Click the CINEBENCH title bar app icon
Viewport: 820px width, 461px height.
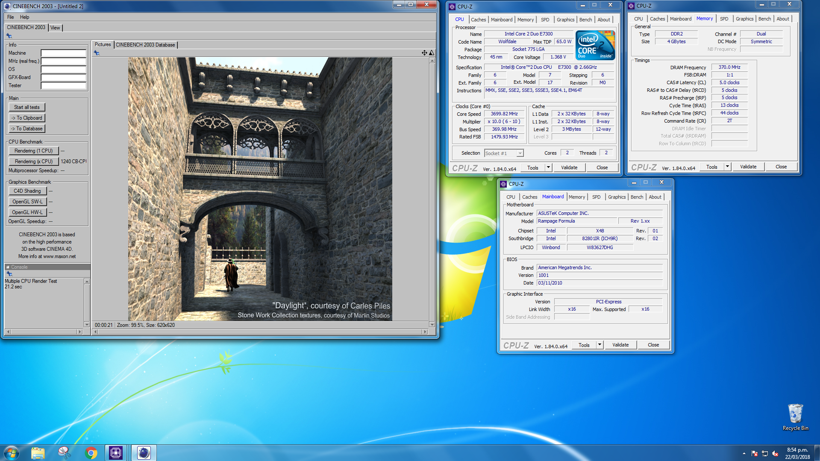(x=7, y=6)
